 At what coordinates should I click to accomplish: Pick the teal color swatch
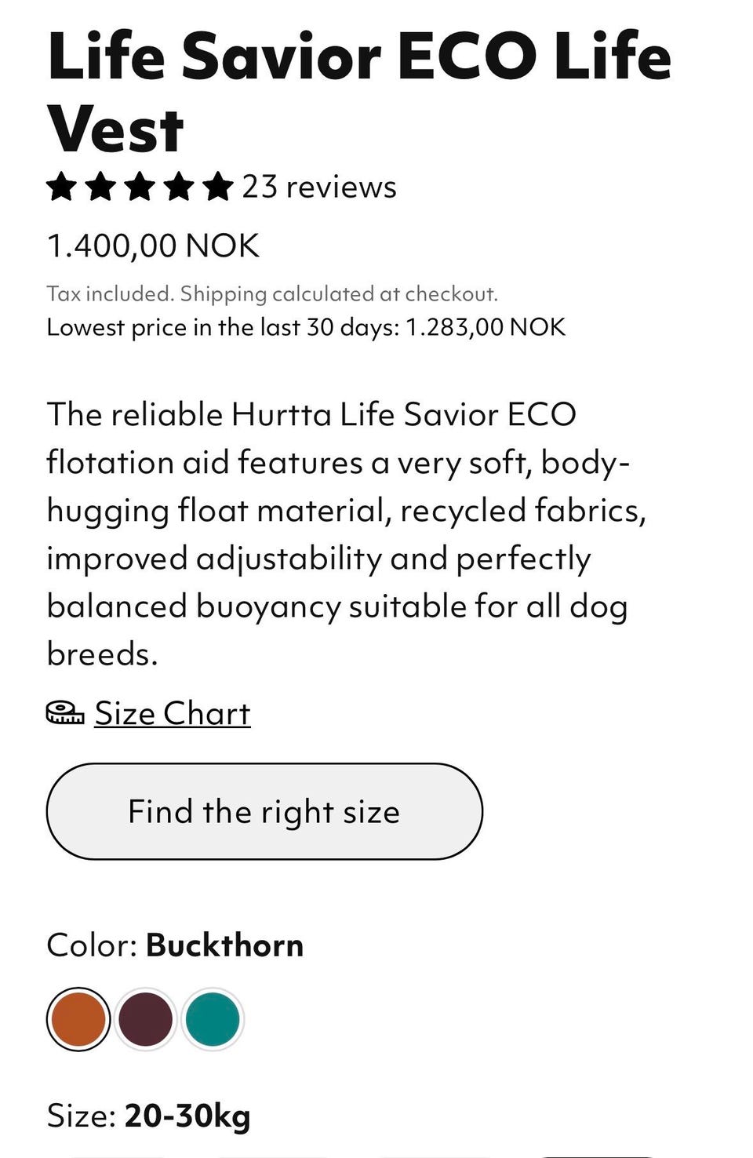click(x=213, y=1019)
